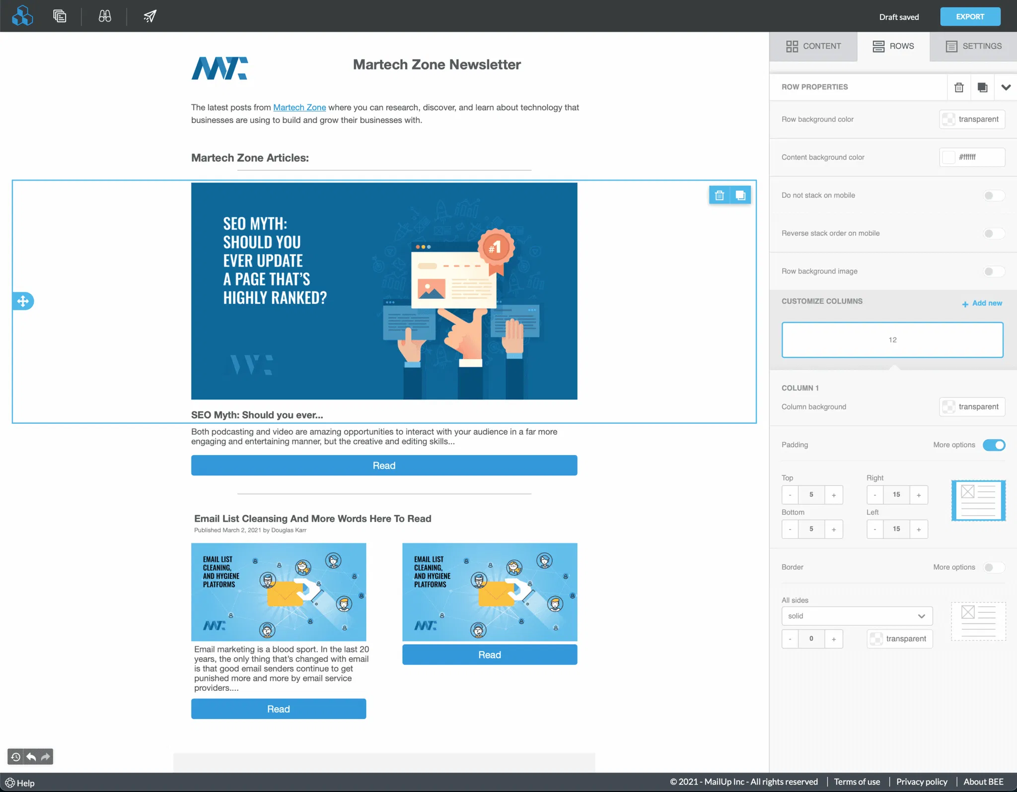Select Martech Zone Newsletter heading

(x=436, y=65)
